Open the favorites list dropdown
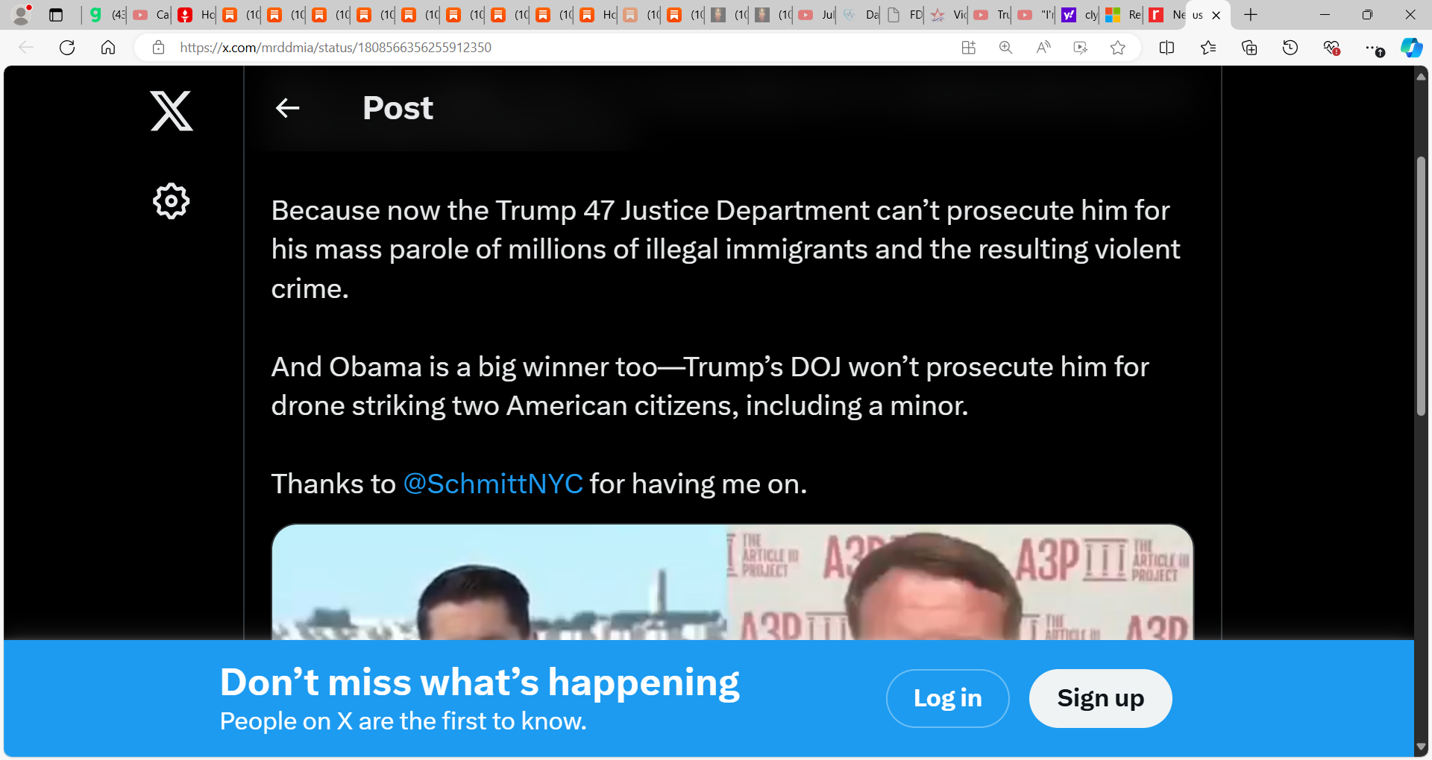1432x760 pixels. pos(1208,48)
